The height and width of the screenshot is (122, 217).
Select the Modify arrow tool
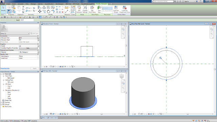click(3, 9)
